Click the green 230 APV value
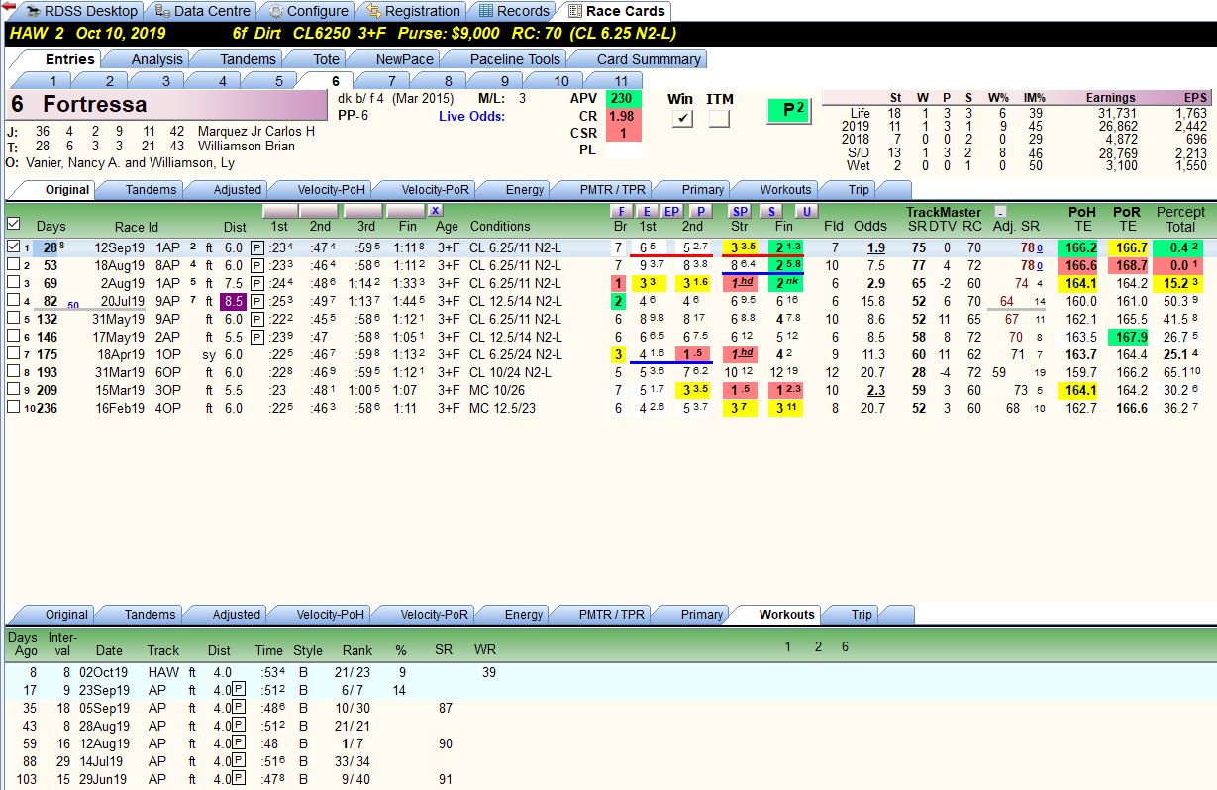 (622, 98)
